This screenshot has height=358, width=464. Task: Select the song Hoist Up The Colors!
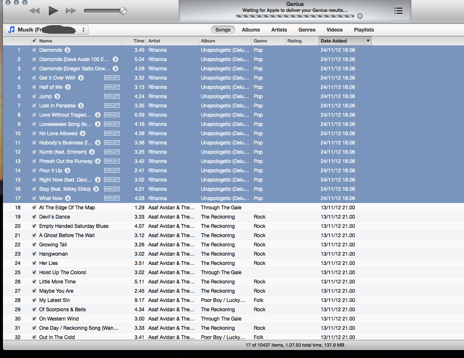pos(63,272)
